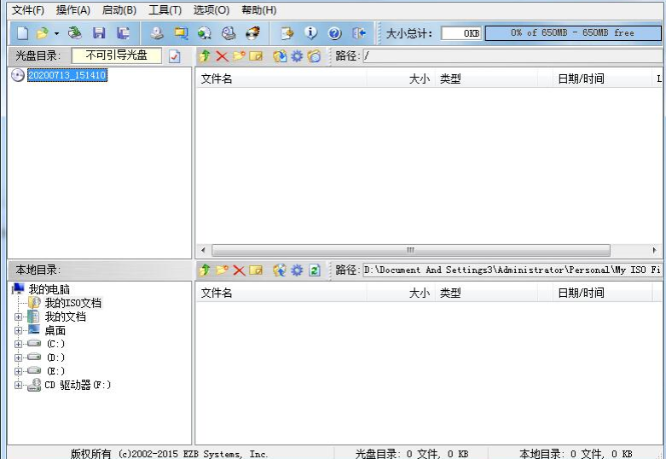Click the Refresh icon in local pane
This screenshot has height=459, width=666.
pos(315,270)
